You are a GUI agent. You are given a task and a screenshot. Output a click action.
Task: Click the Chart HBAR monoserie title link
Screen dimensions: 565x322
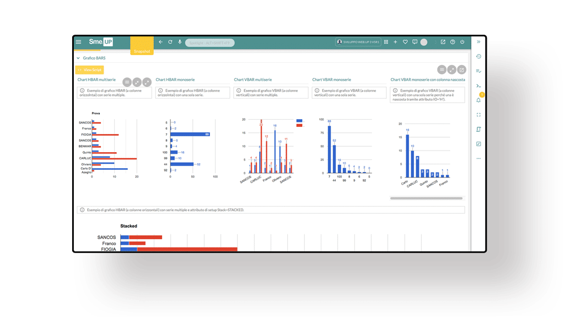click(175, 80)
